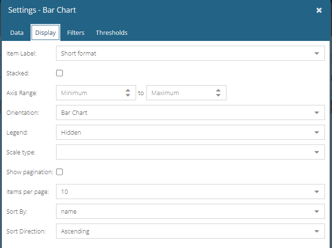
Task: Tick the Show pagination checkbox
Action: [59, 172]
